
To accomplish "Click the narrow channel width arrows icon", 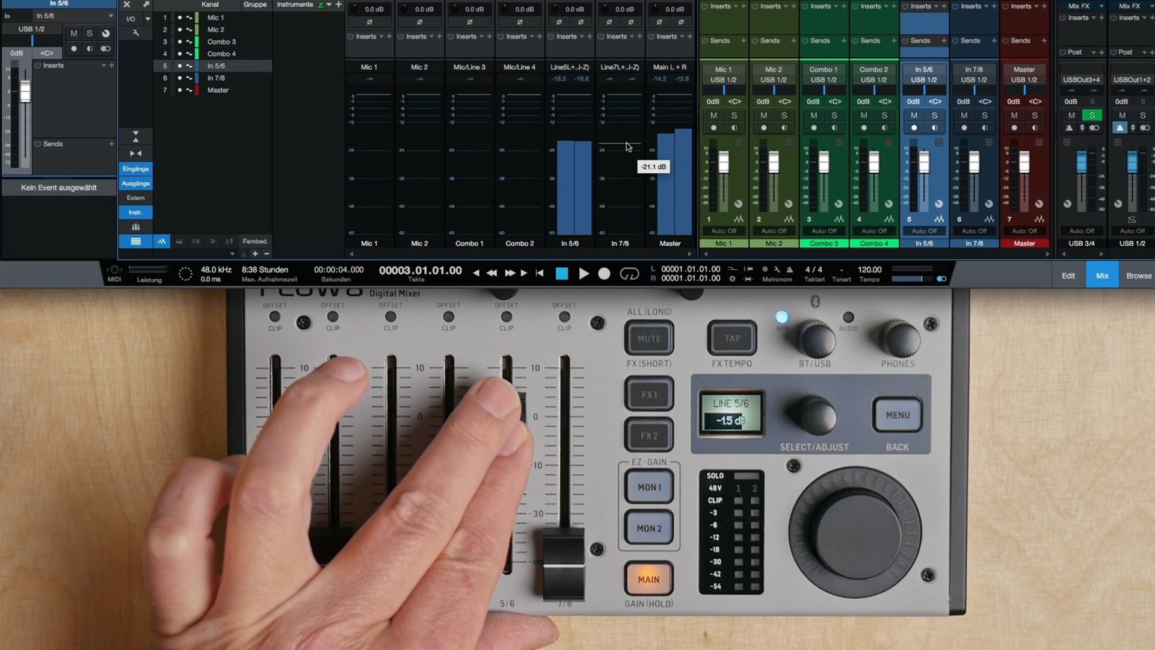I will (x=135, y=153).
